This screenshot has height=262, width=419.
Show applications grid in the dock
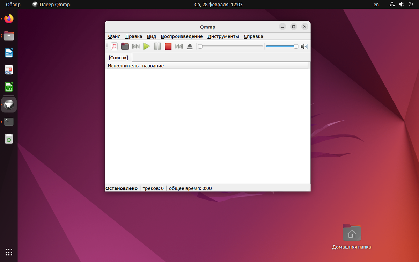(9, 252)
